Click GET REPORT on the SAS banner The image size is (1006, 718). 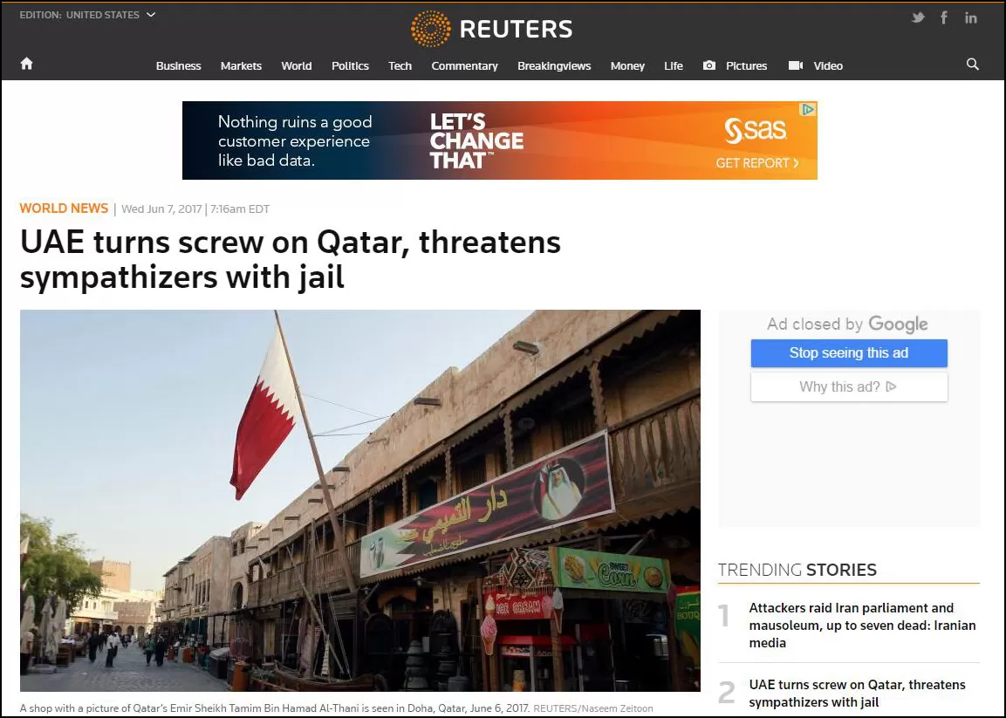(757, 163)
